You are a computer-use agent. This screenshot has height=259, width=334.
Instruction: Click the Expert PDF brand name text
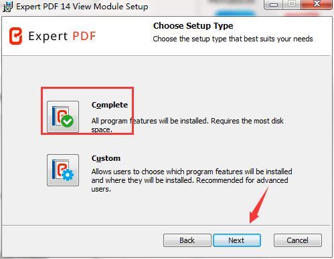62,36
